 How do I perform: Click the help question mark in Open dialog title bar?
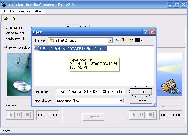pyautogui.click(x=145, y=32)
